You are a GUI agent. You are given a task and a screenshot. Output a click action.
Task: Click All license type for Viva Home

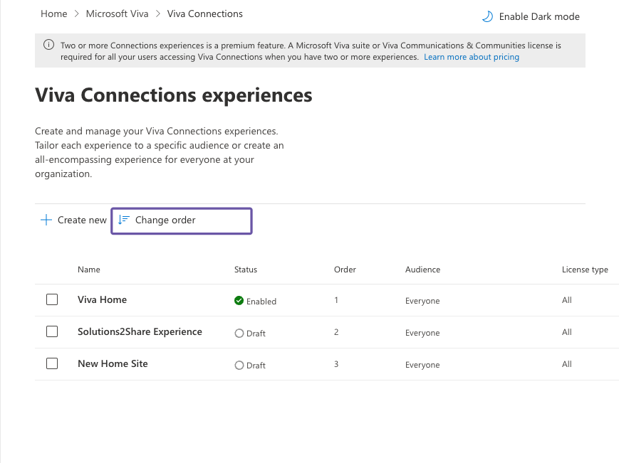pyautogui.click(x=566, y=300)
